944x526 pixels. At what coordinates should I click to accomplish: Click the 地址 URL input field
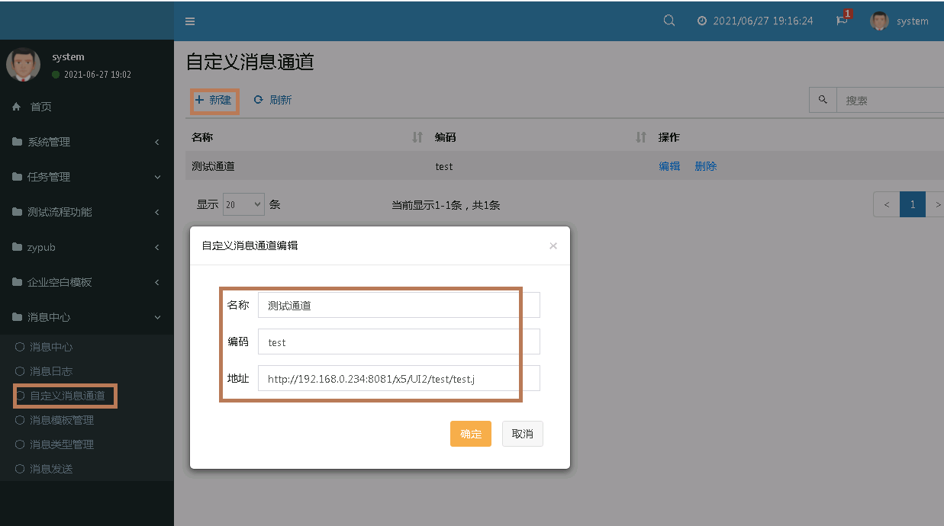click(398, 378)
